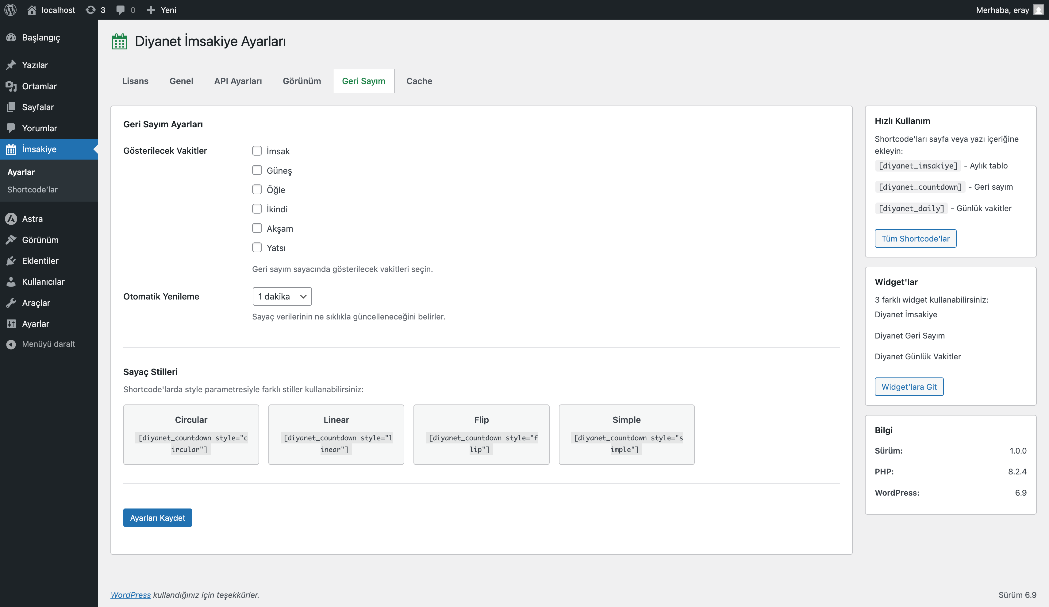The width and height of the screenshot is (1049, 607).
Task: Click the Diyanet Geri Sayım widget name
Action: click(x=909, y=335)
